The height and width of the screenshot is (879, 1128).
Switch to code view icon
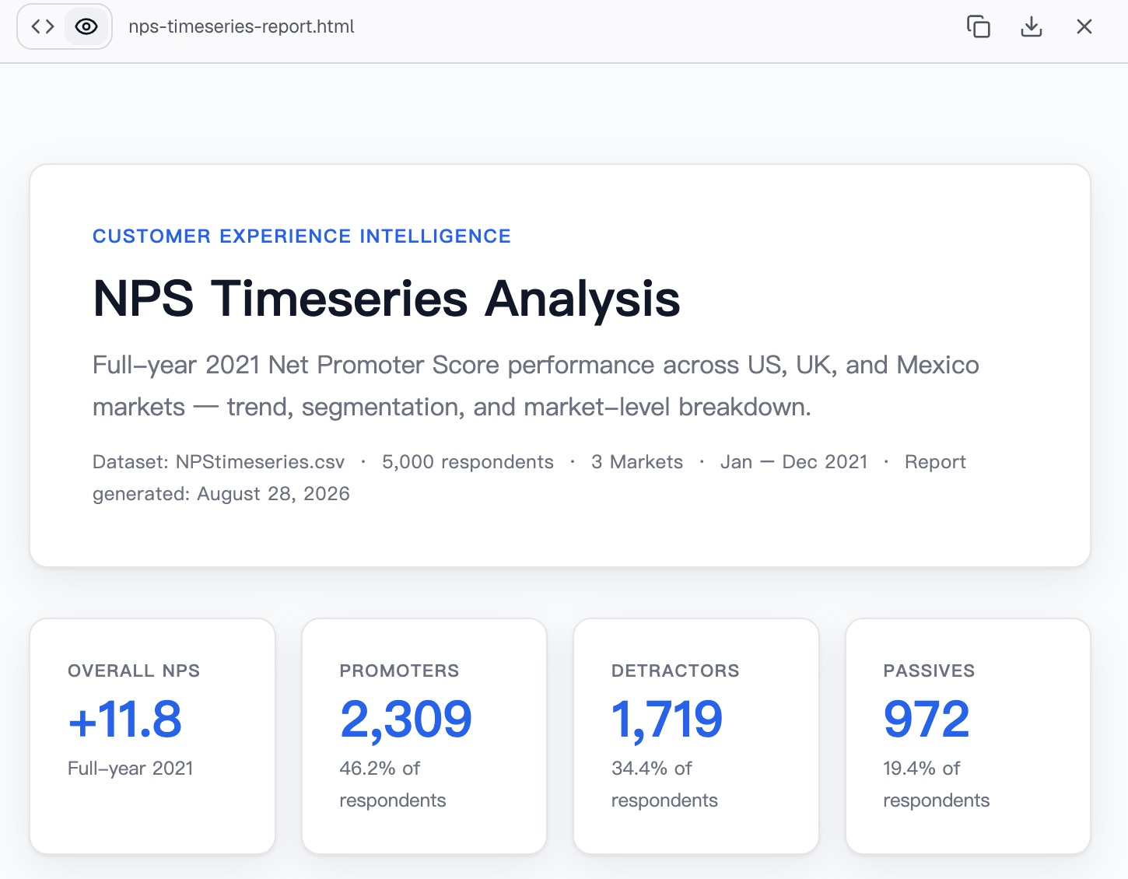tap(43, 26)
